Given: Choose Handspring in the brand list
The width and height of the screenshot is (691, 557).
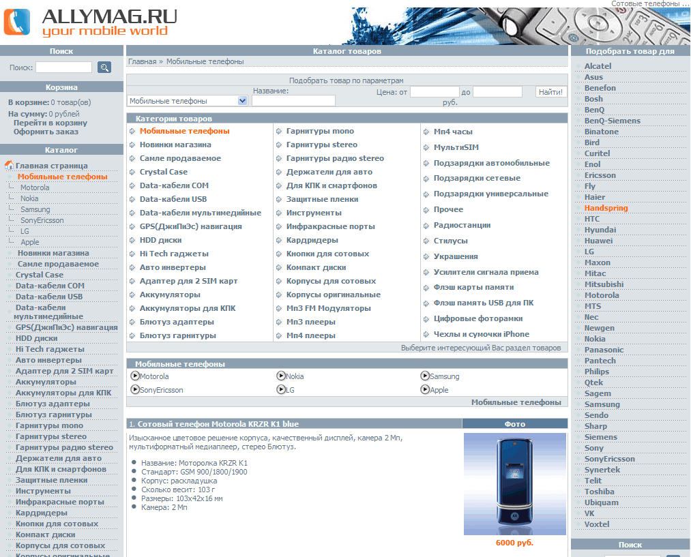Looking at the screenshot, I should pyautogui.click(x=606, y=208).
